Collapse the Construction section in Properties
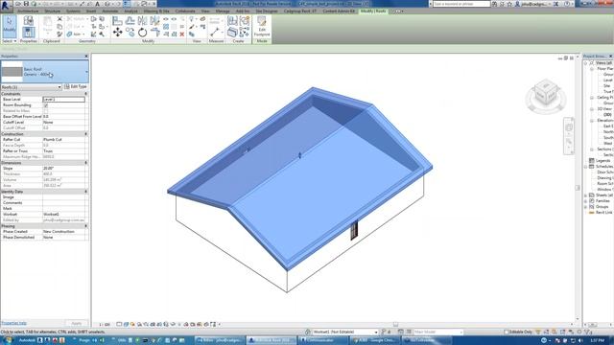This screenshot has height=345, width=614. point(85,134)
